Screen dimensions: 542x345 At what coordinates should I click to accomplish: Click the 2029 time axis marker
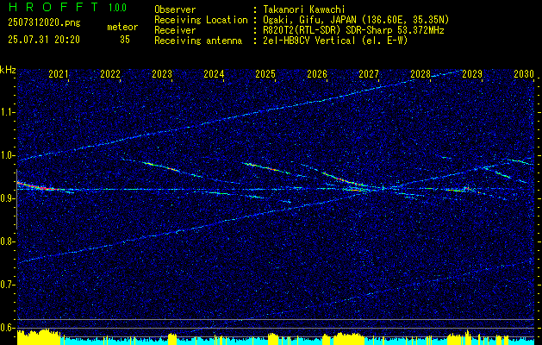472,74
